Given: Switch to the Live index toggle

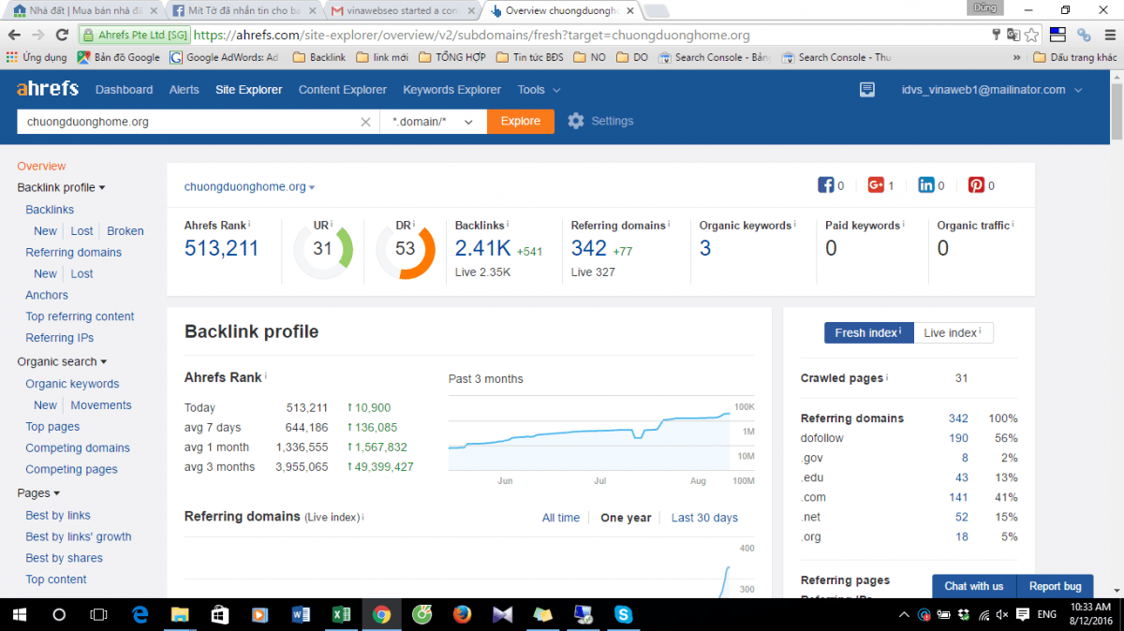Looking at the screenshot, I should point(954,332).
